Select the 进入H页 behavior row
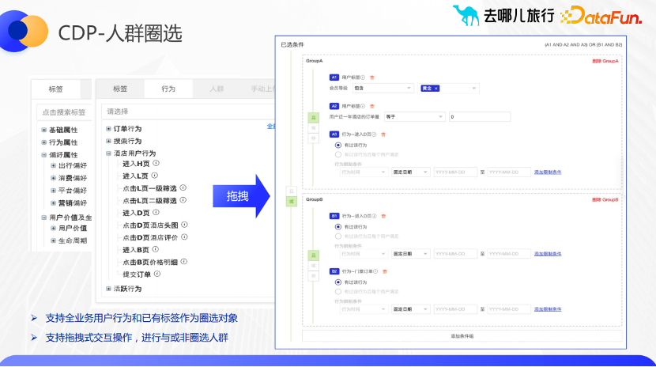The image size is (656, 367). click(136, 164)
